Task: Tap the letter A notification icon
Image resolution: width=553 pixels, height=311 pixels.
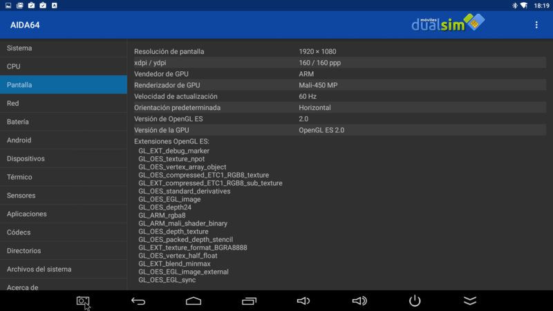Action: point(55,6)
